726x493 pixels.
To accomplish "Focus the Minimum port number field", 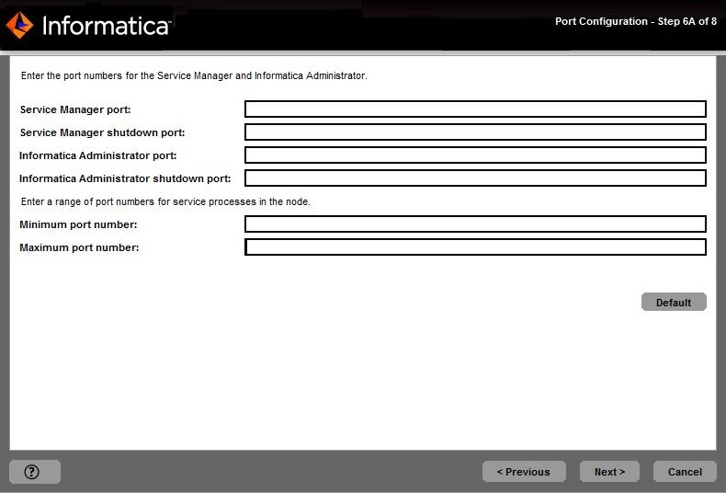I will point(475,224).
